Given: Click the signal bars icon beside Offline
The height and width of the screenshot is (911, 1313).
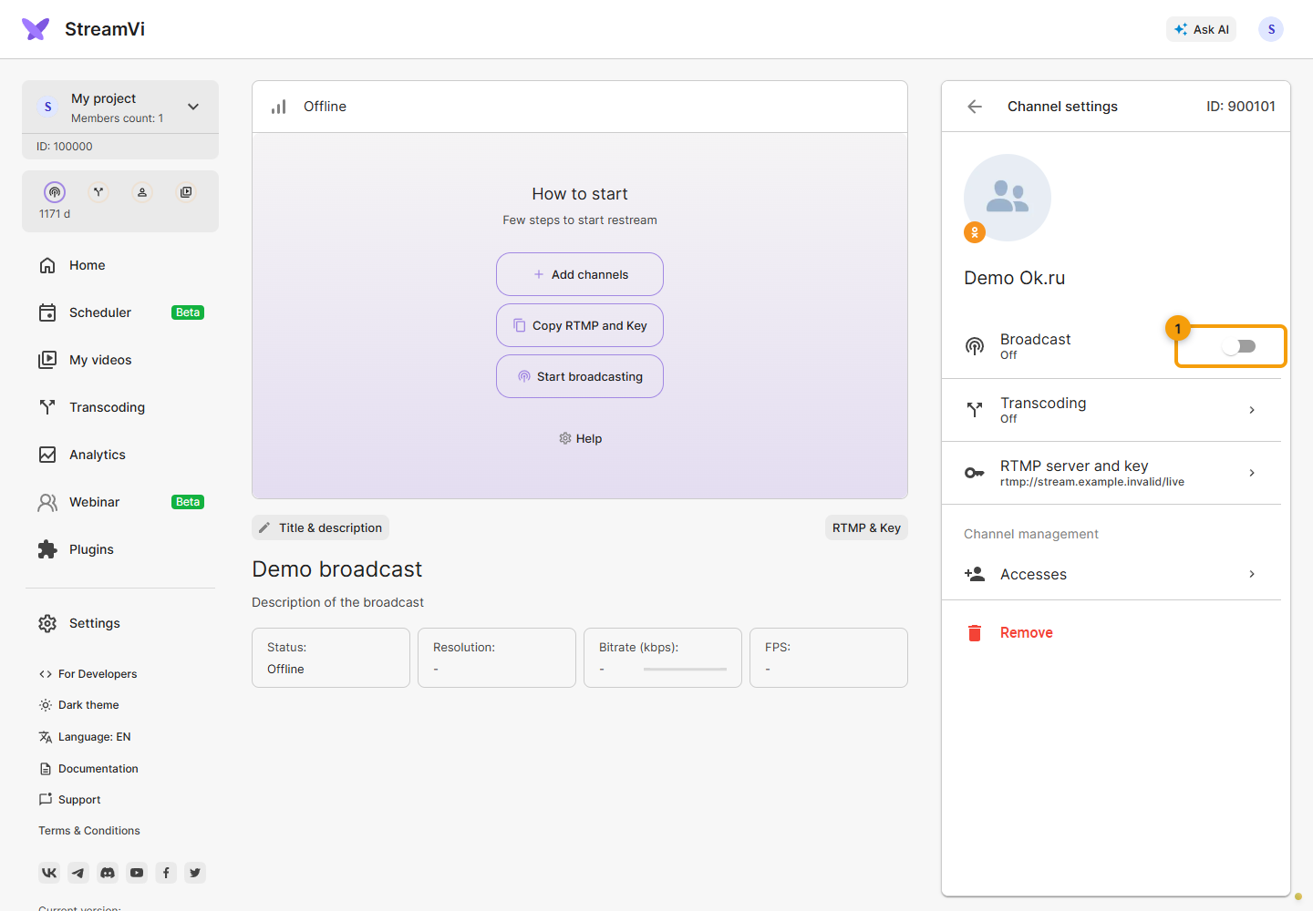Looking at the screenshot, I should click(279, 107).
